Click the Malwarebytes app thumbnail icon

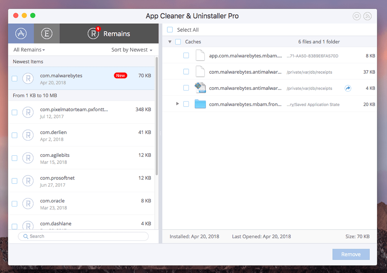point(200,88)
